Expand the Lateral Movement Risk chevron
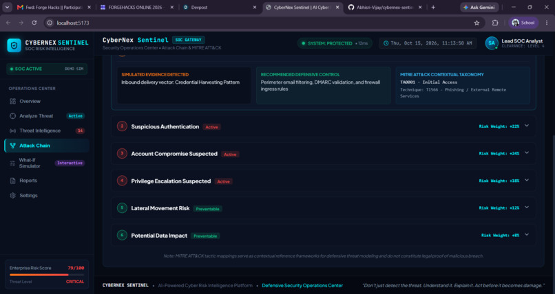The image size is (555, 294). click(x=527, y=207)
